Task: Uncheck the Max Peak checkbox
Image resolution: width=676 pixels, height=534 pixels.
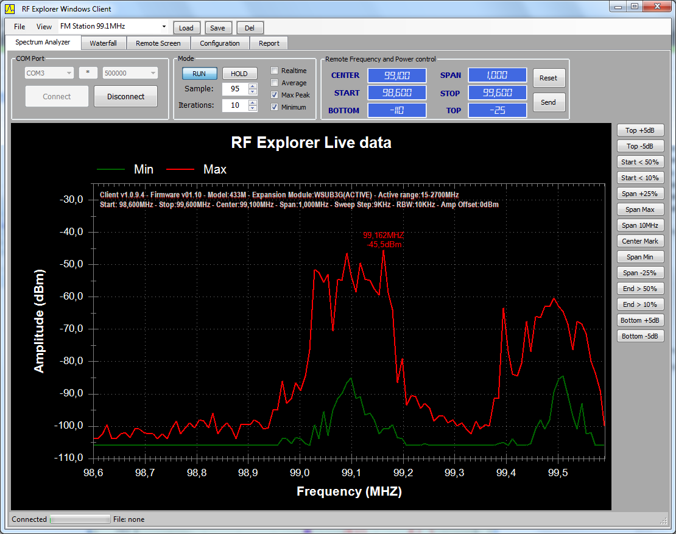Action: [x=274, y=95]
